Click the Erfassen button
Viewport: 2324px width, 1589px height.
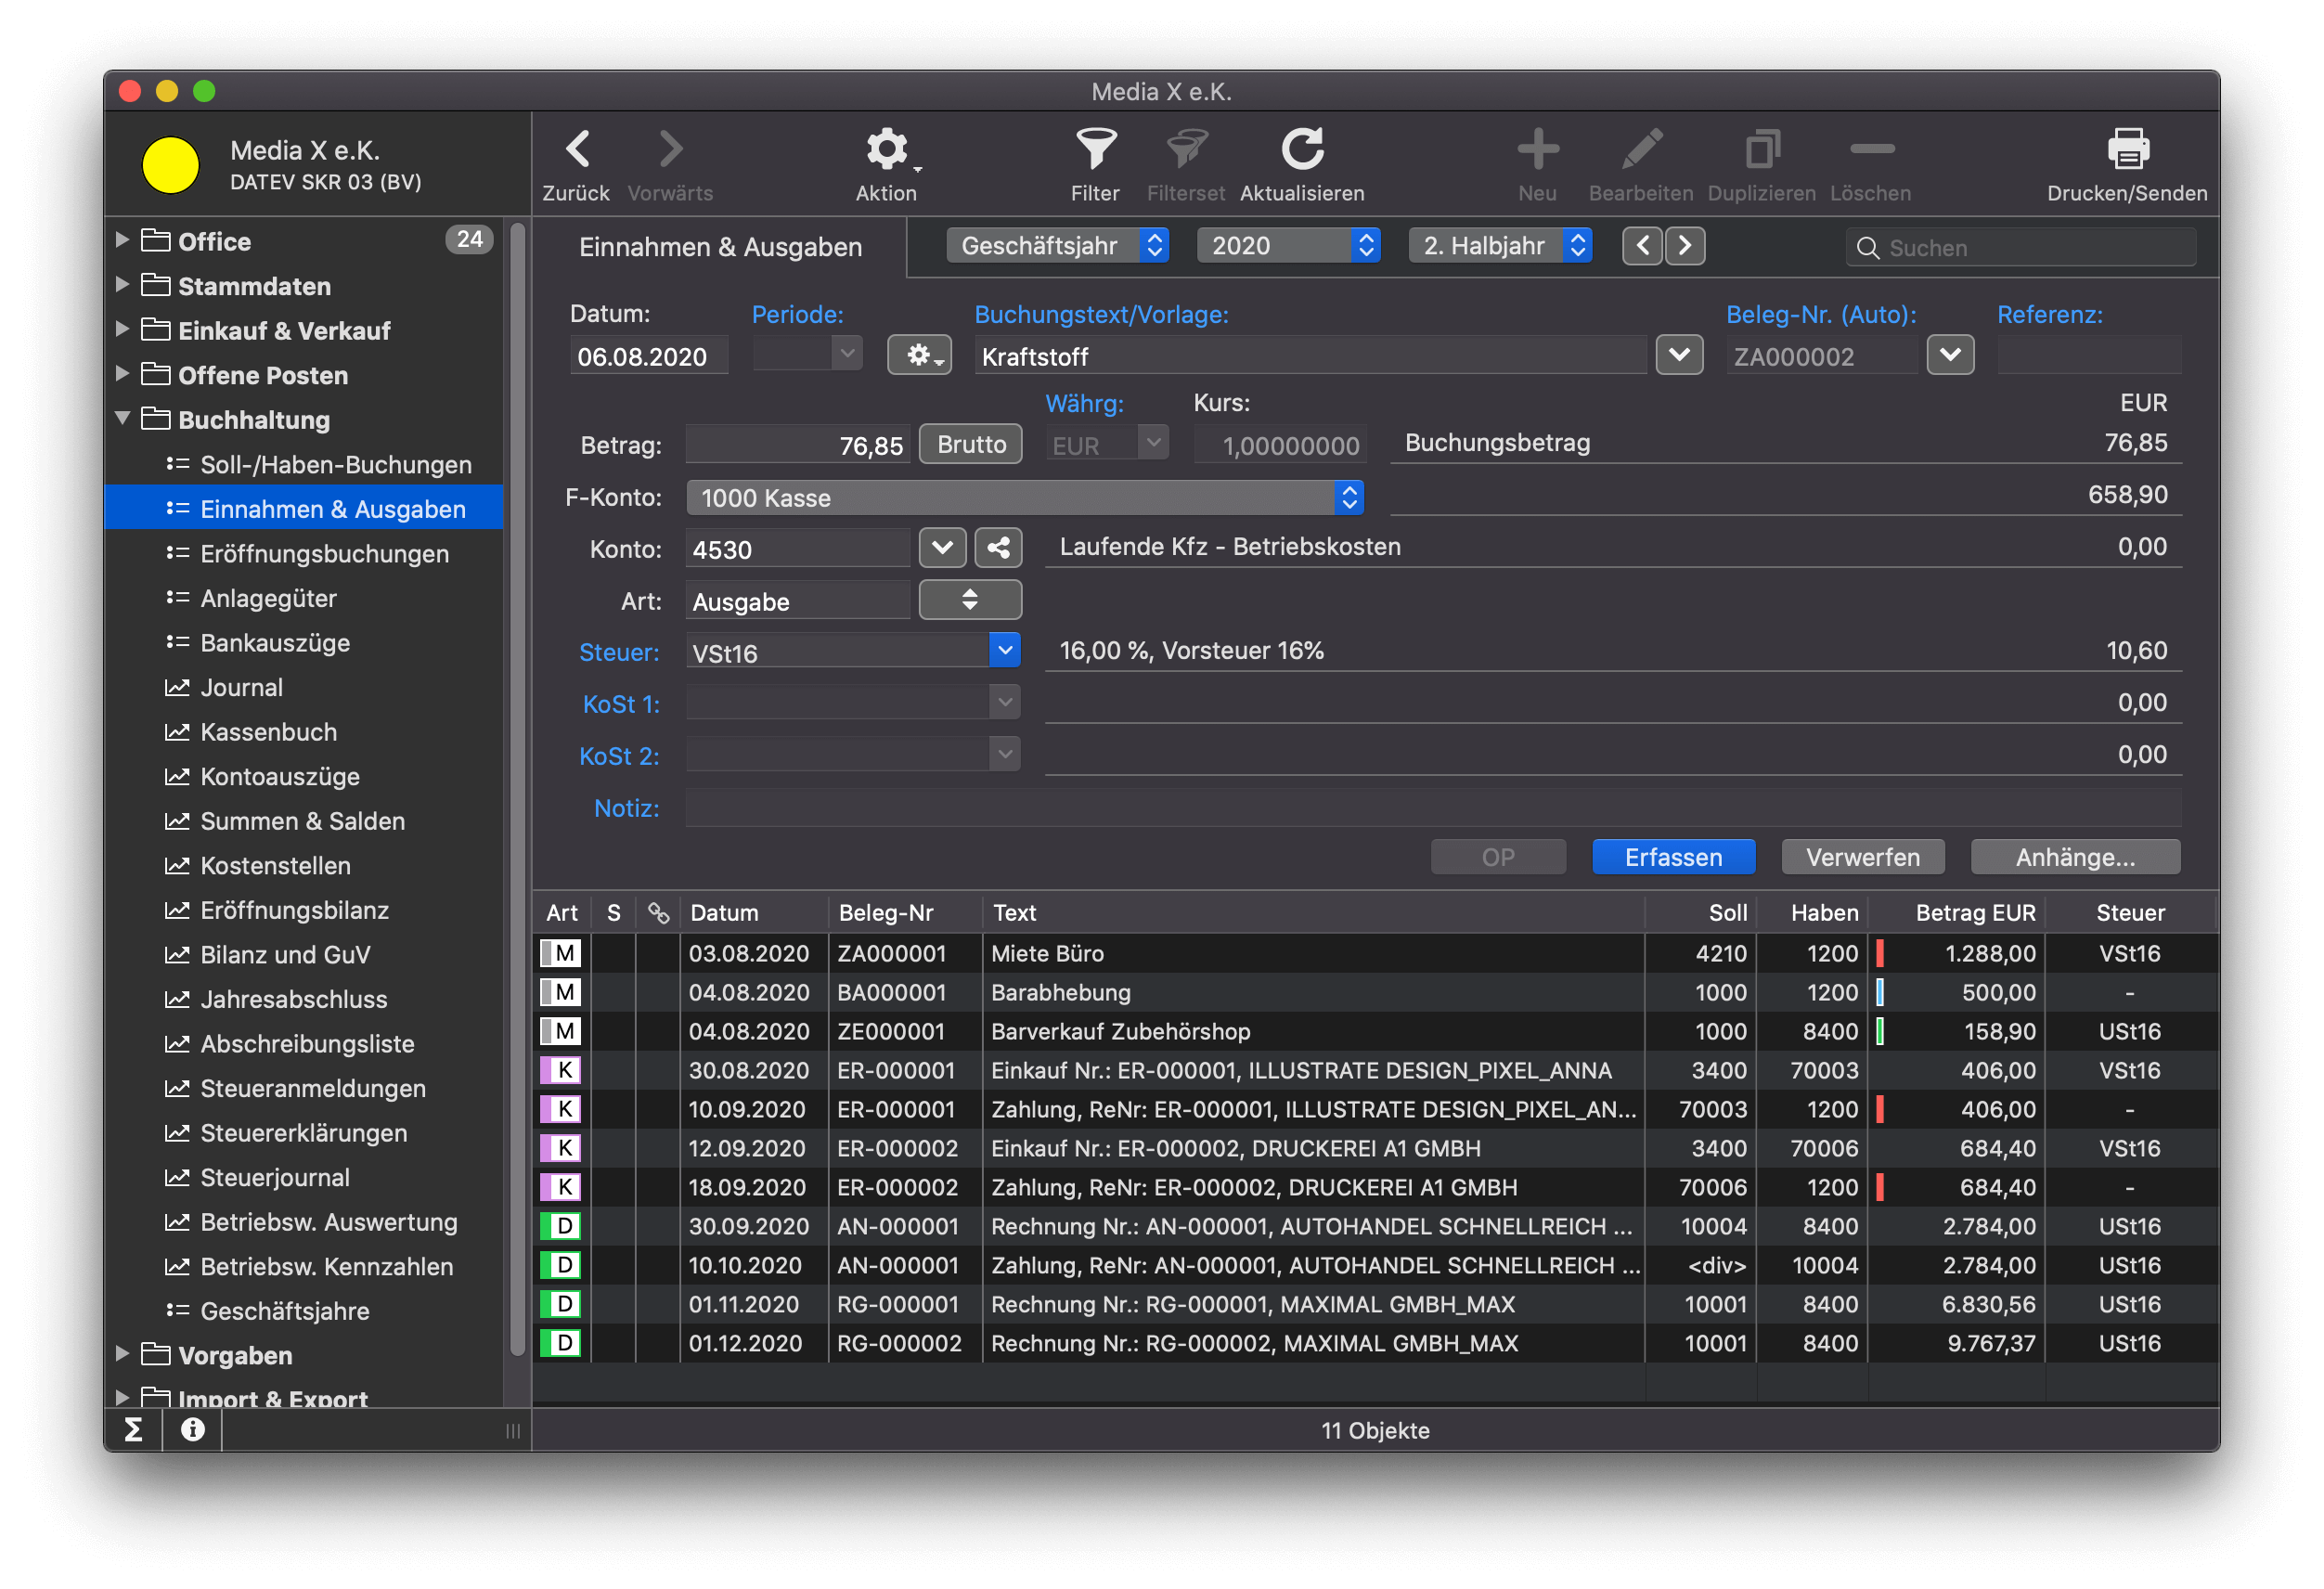[1673, 857]
